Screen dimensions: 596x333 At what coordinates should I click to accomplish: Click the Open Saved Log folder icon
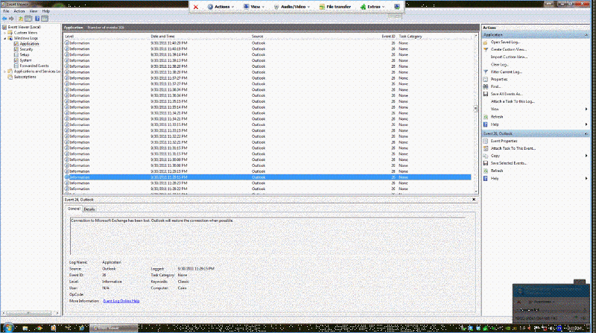[x=486, y=42]
